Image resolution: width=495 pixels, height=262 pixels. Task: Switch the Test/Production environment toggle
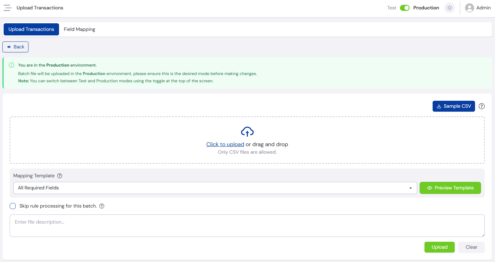tap(405, 8)
